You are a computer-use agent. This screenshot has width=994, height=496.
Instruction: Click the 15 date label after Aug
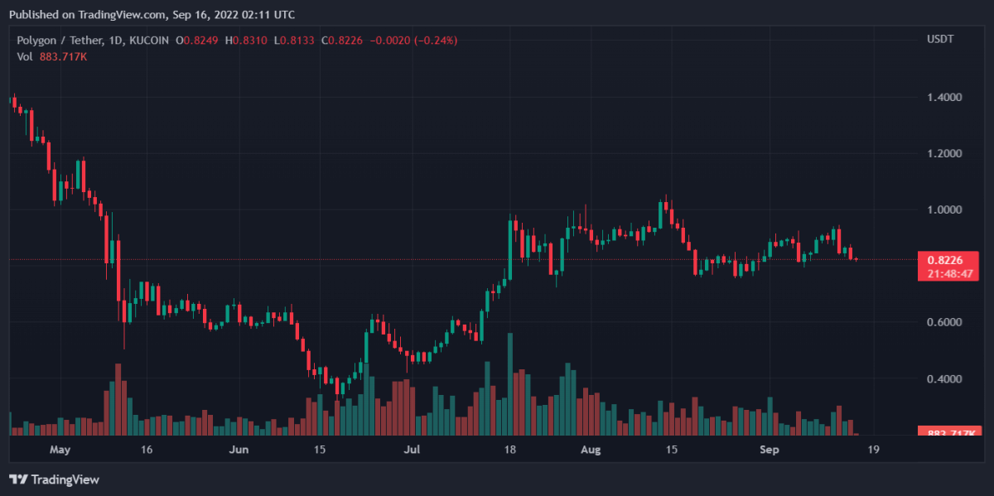point(672,450)
